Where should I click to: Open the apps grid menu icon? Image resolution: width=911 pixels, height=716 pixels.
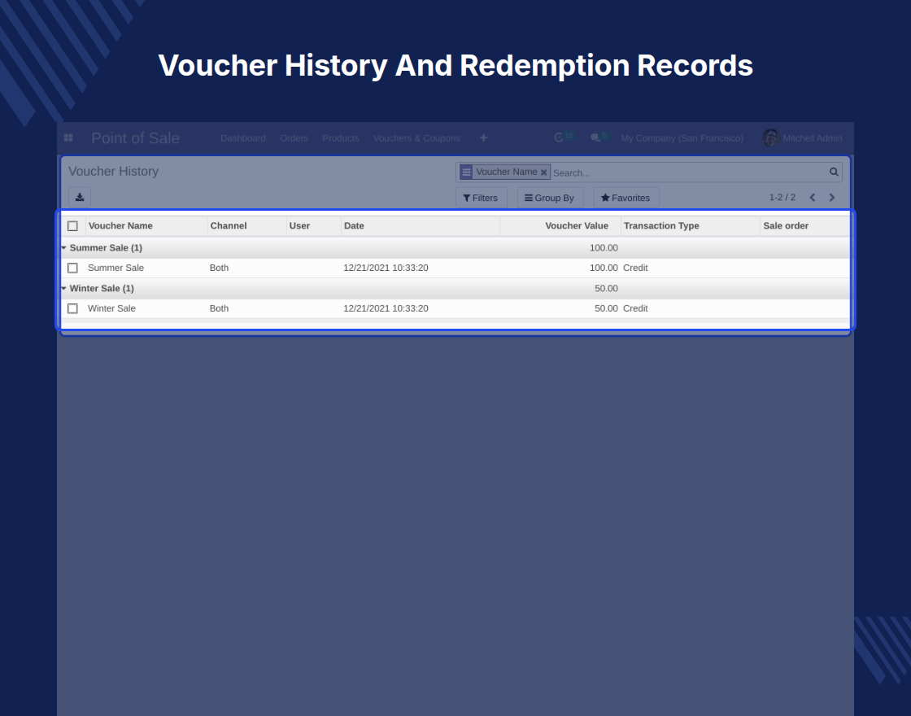[68, 138]
